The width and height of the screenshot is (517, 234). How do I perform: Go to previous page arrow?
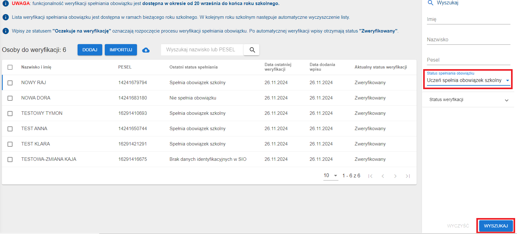383,176
